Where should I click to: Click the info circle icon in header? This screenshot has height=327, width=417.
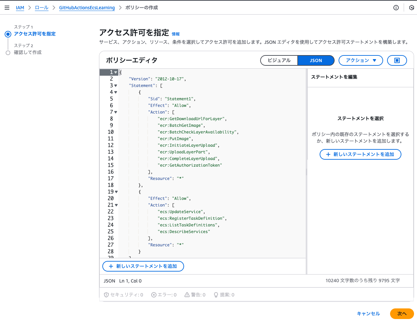pyautogui.click(x=396, y=8)
